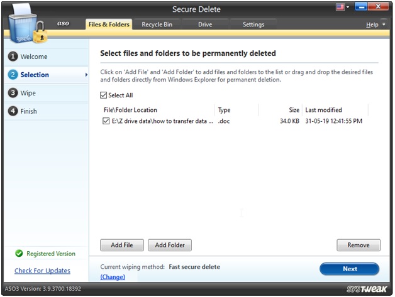Viewport: 395px width, 297px height.
Task: Close the Secure Delete window
Action: [378, 6]
